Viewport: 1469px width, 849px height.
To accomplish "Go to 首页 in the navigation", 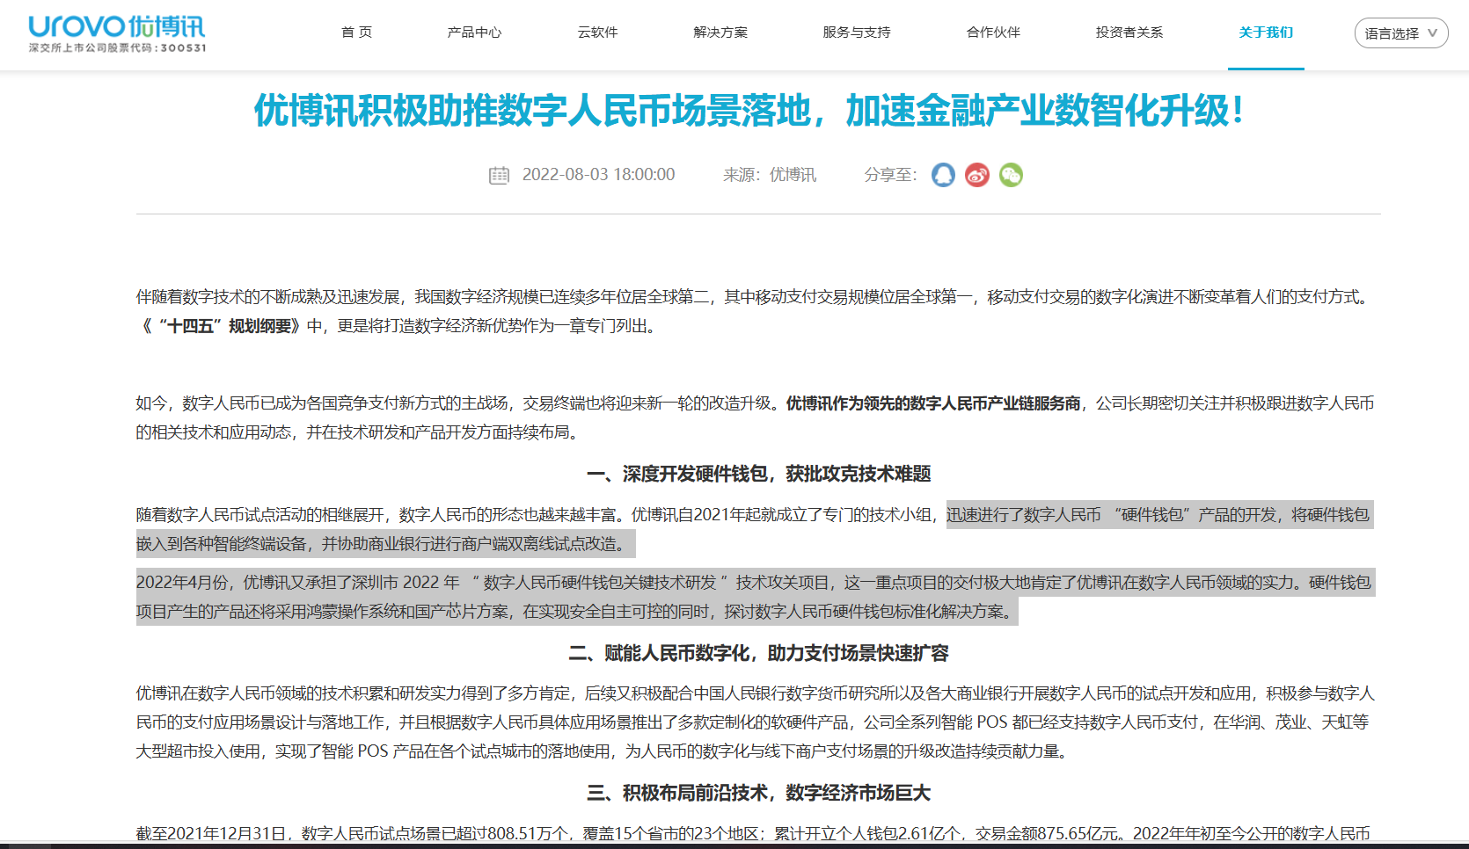I will click(357, 33).
